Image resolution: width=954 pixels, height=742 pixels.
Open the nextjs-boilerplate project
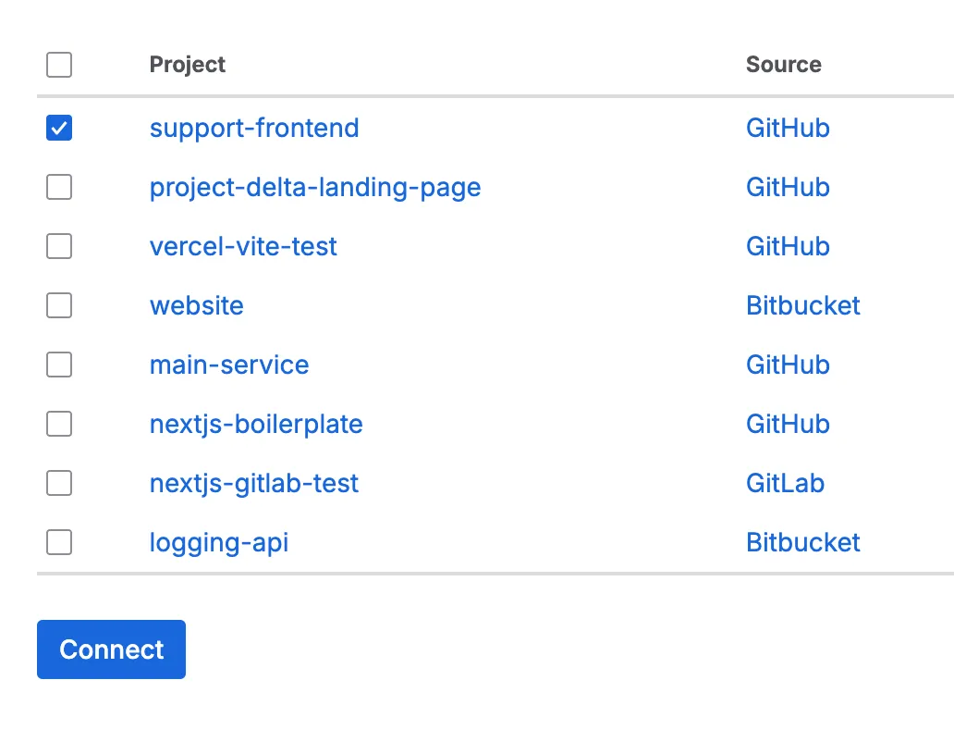pos(256,424)
